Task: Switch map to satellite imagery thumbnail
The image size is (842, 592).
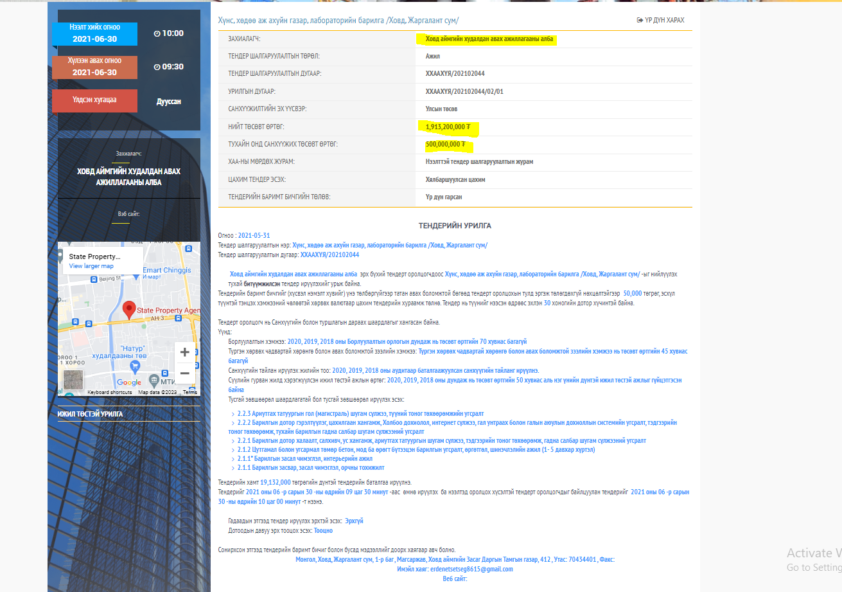Action: [x=73, y=380]
